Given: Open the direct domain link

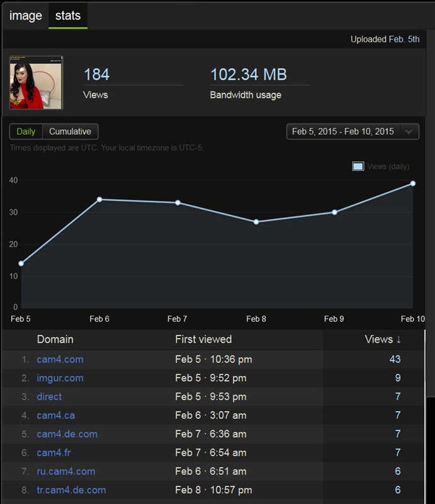Looking at the screenshot, I should (x=49, y=397).
